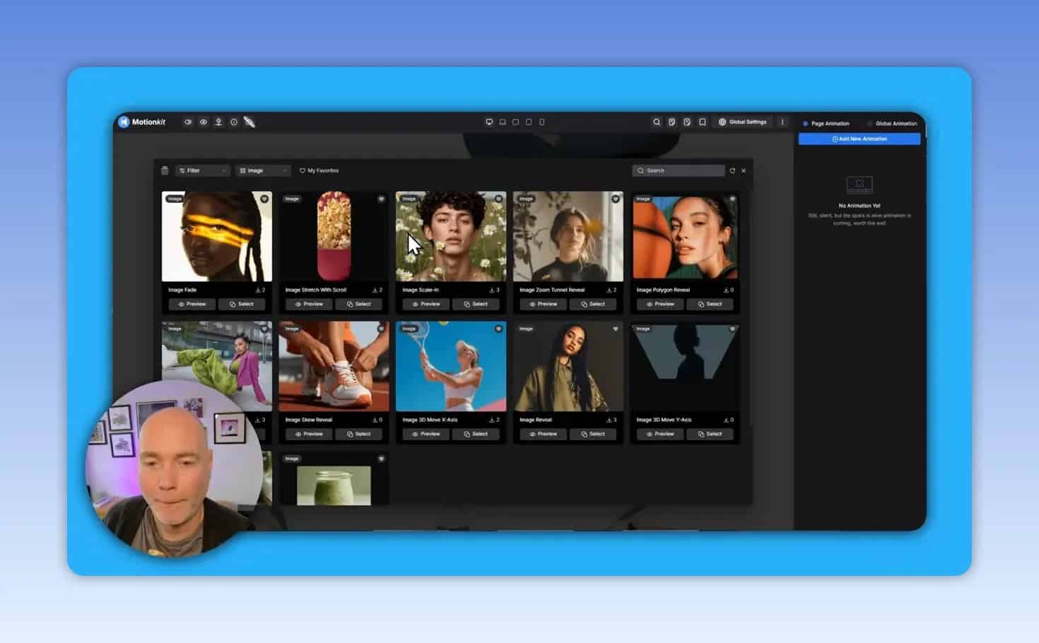Select the Image 3D Move X-Axis animation
This screenshot has width=1039, height=643.
tap(476, 435)
